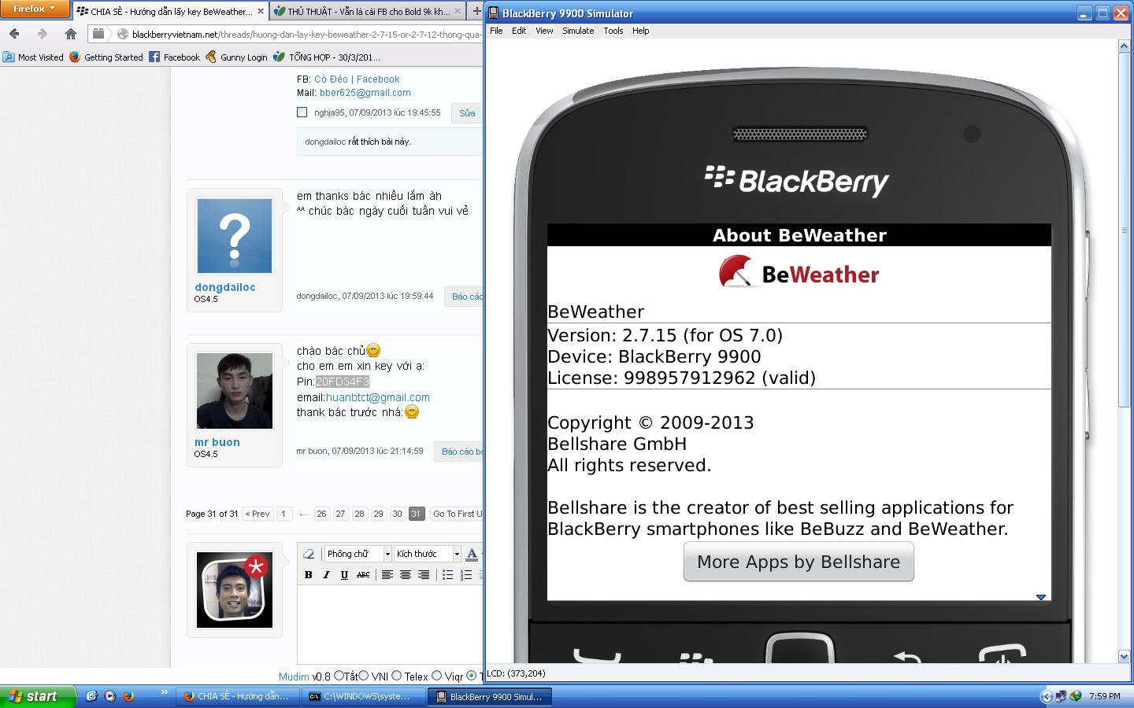
Task: Open the Phông chữ font dropdown
Action: point(358,554)
